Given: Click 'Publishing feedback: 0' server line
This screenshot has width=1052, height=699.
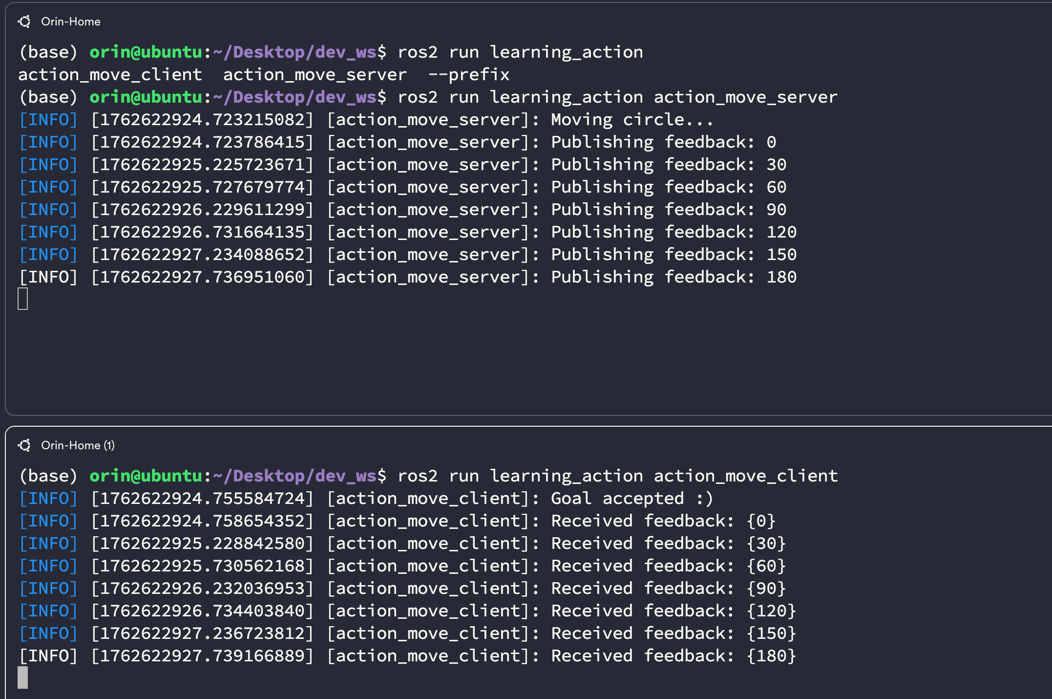Looking at the screenshot, I should tap(663, 142).
